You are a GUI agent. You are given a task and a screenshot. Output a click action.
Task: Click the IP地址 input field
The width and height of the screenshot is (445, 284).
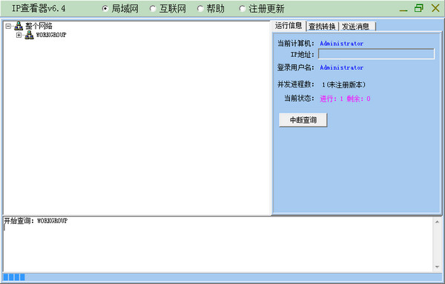pos(376,54)
